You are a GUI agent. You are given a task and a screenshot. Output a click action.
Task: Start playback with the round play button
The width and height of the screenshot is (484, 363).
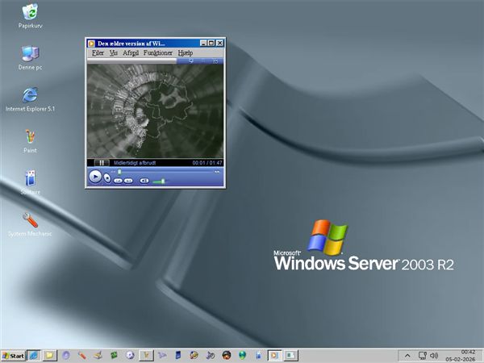(x=95, y=177)
